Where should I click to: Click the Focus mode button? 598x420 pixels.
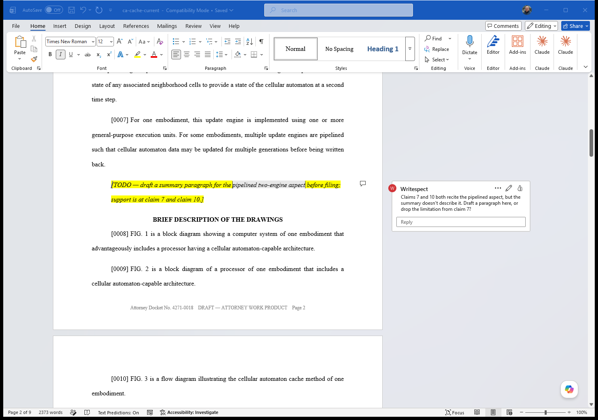(x=455, y=412)
